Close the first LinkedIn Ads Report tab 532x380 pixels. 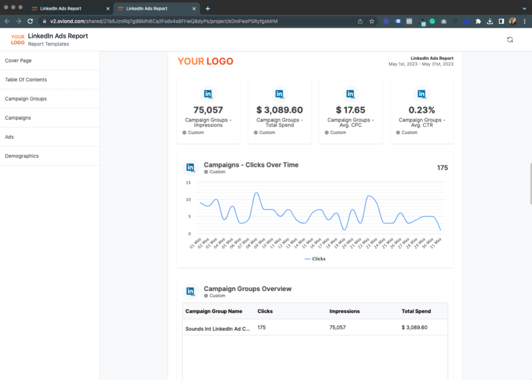pos(108,8)
